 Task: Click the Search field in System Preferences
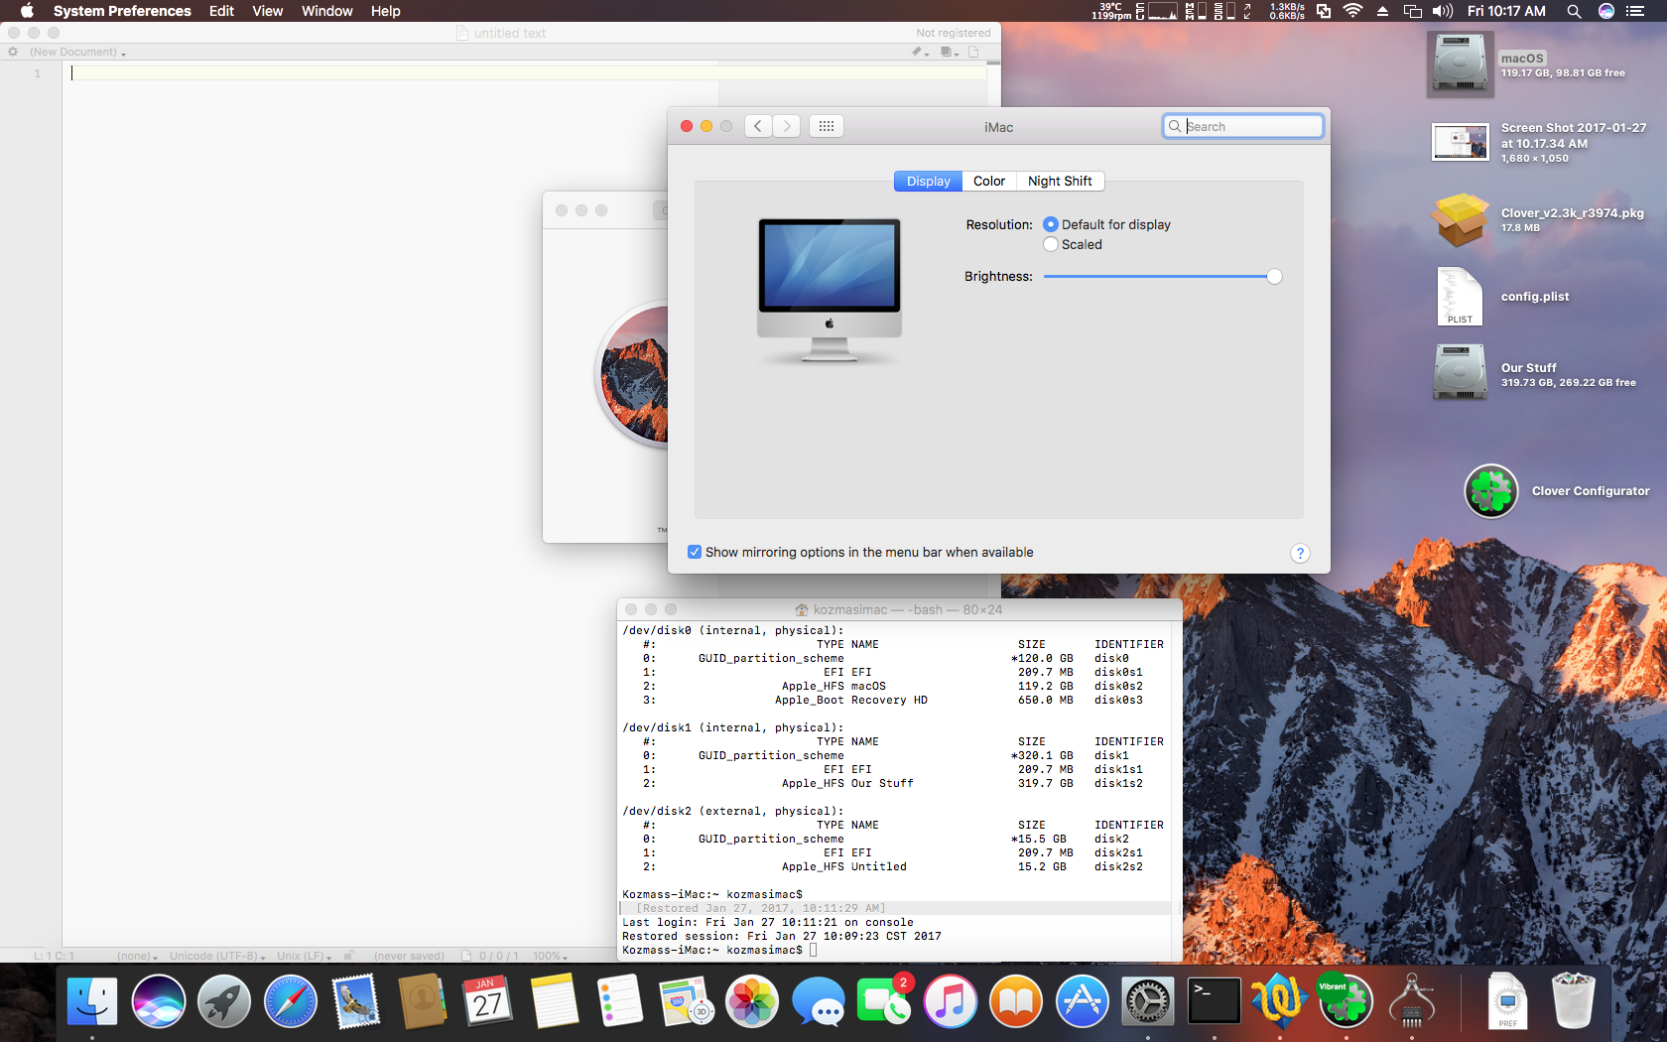click(1242, 126)
